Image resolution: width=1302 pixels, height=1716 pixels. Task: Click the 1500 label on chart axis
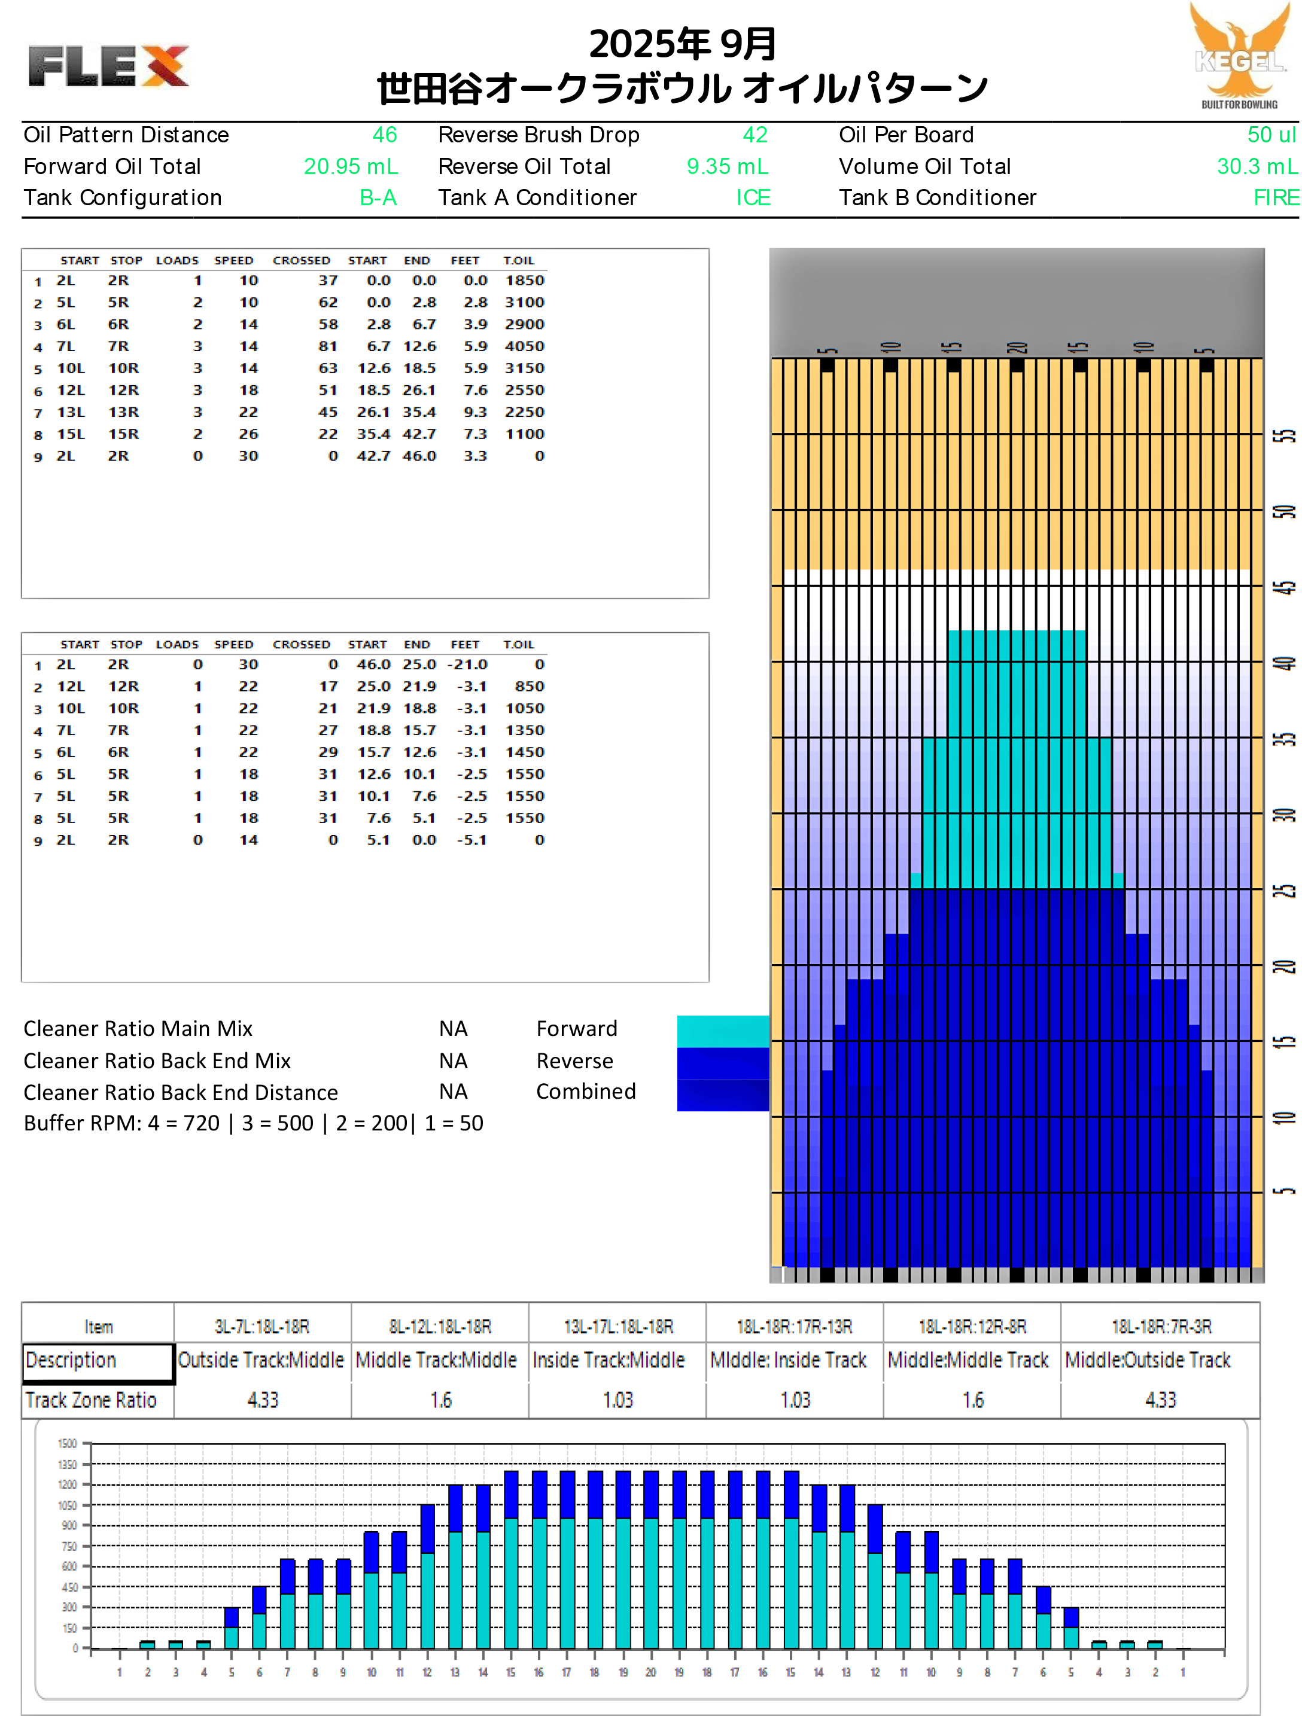(68, 1444)
